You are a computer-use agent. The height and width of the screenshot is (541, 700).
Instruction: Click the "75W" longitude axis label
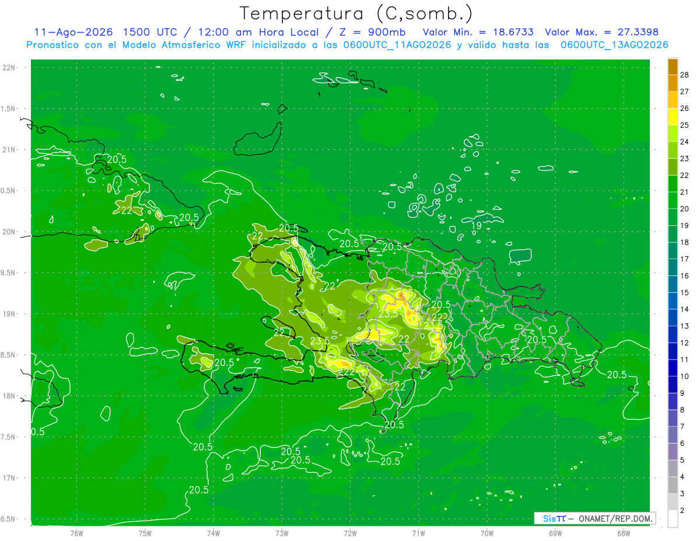(x=145, y=533)
